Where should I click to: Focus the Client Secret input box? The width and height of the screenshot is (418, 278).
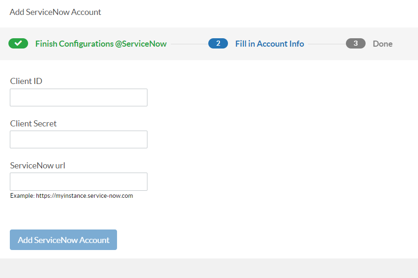point(78,139)
